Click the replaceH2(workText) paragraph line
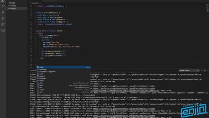 [54, 56]
